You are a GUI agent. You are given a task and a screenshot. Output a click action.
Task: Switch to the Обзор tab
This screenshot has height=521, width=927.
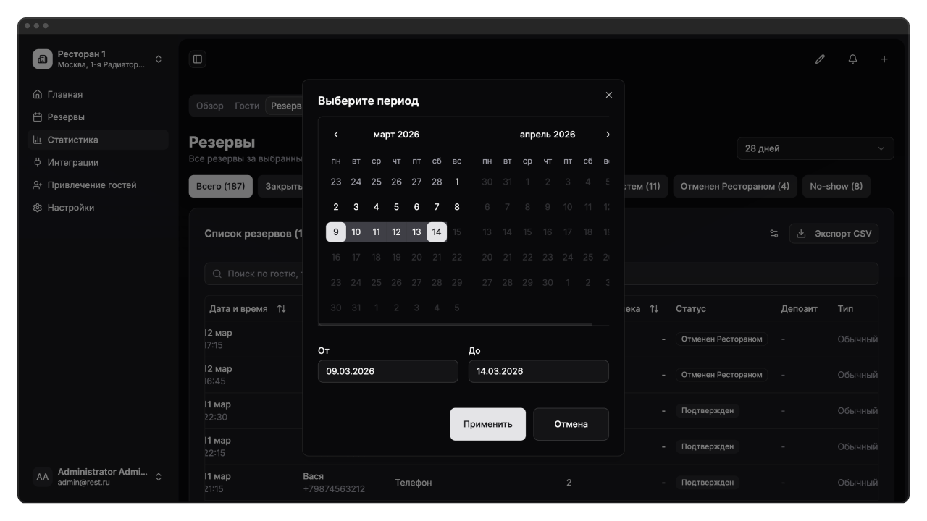210,106
